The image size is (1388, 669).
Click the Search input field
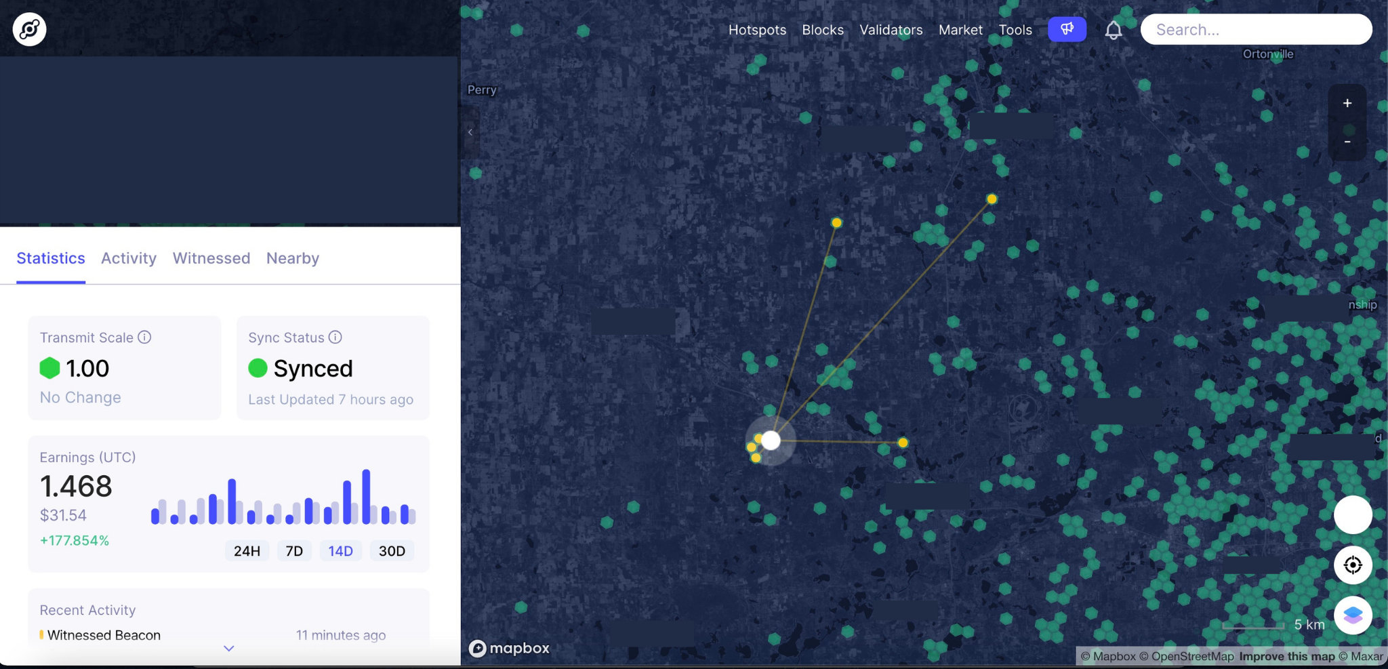tap(1256, 30)
